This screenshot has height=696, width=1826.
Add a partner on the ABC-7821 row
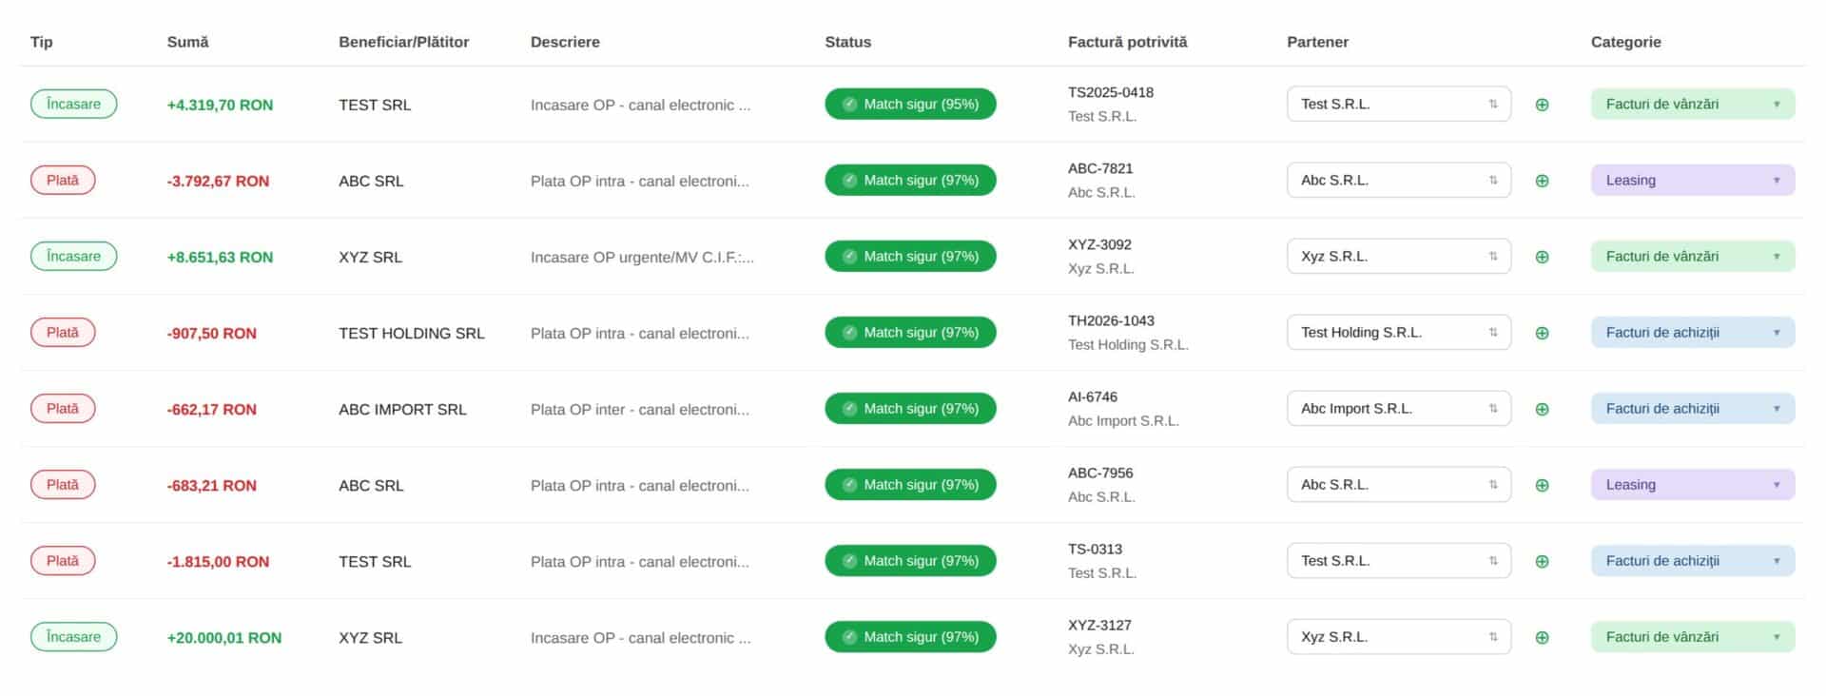(x=1542, y=181)
